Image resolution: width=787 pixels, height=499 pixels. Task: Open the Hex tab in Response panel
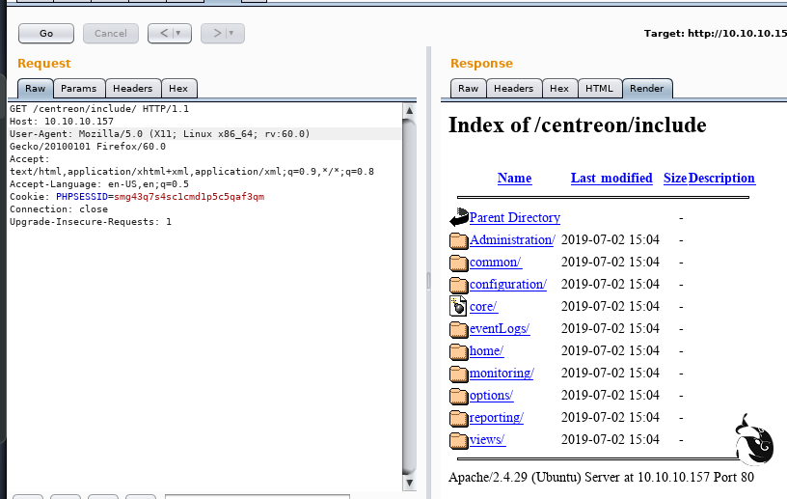pyautogui.click(x=559, y=88)
